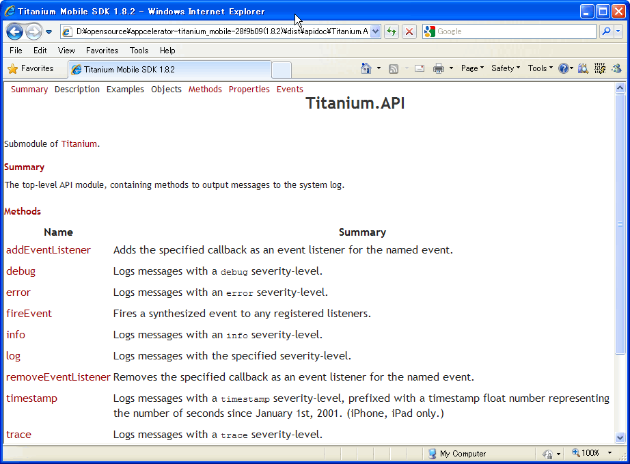
Task: Click the blue Help question mark icon
Action: click(x=564, y=69)
